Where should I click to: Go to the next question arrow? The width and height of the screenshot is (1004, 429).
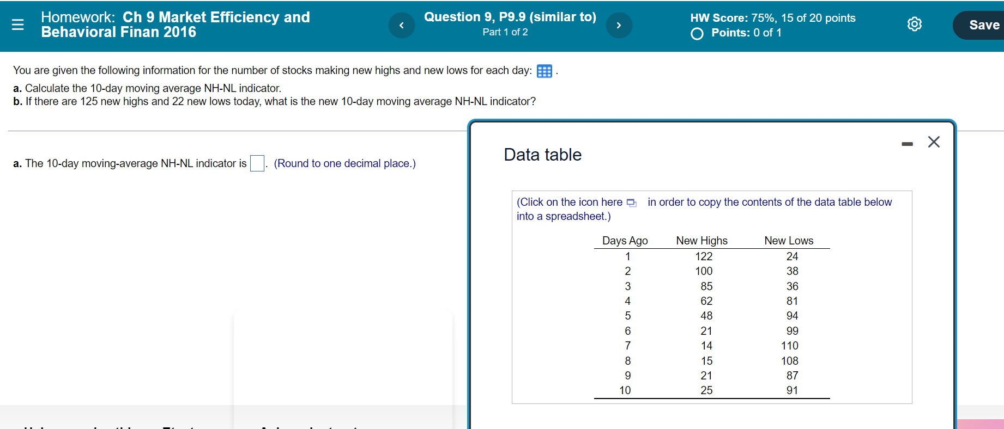click(x=619, y=25)
